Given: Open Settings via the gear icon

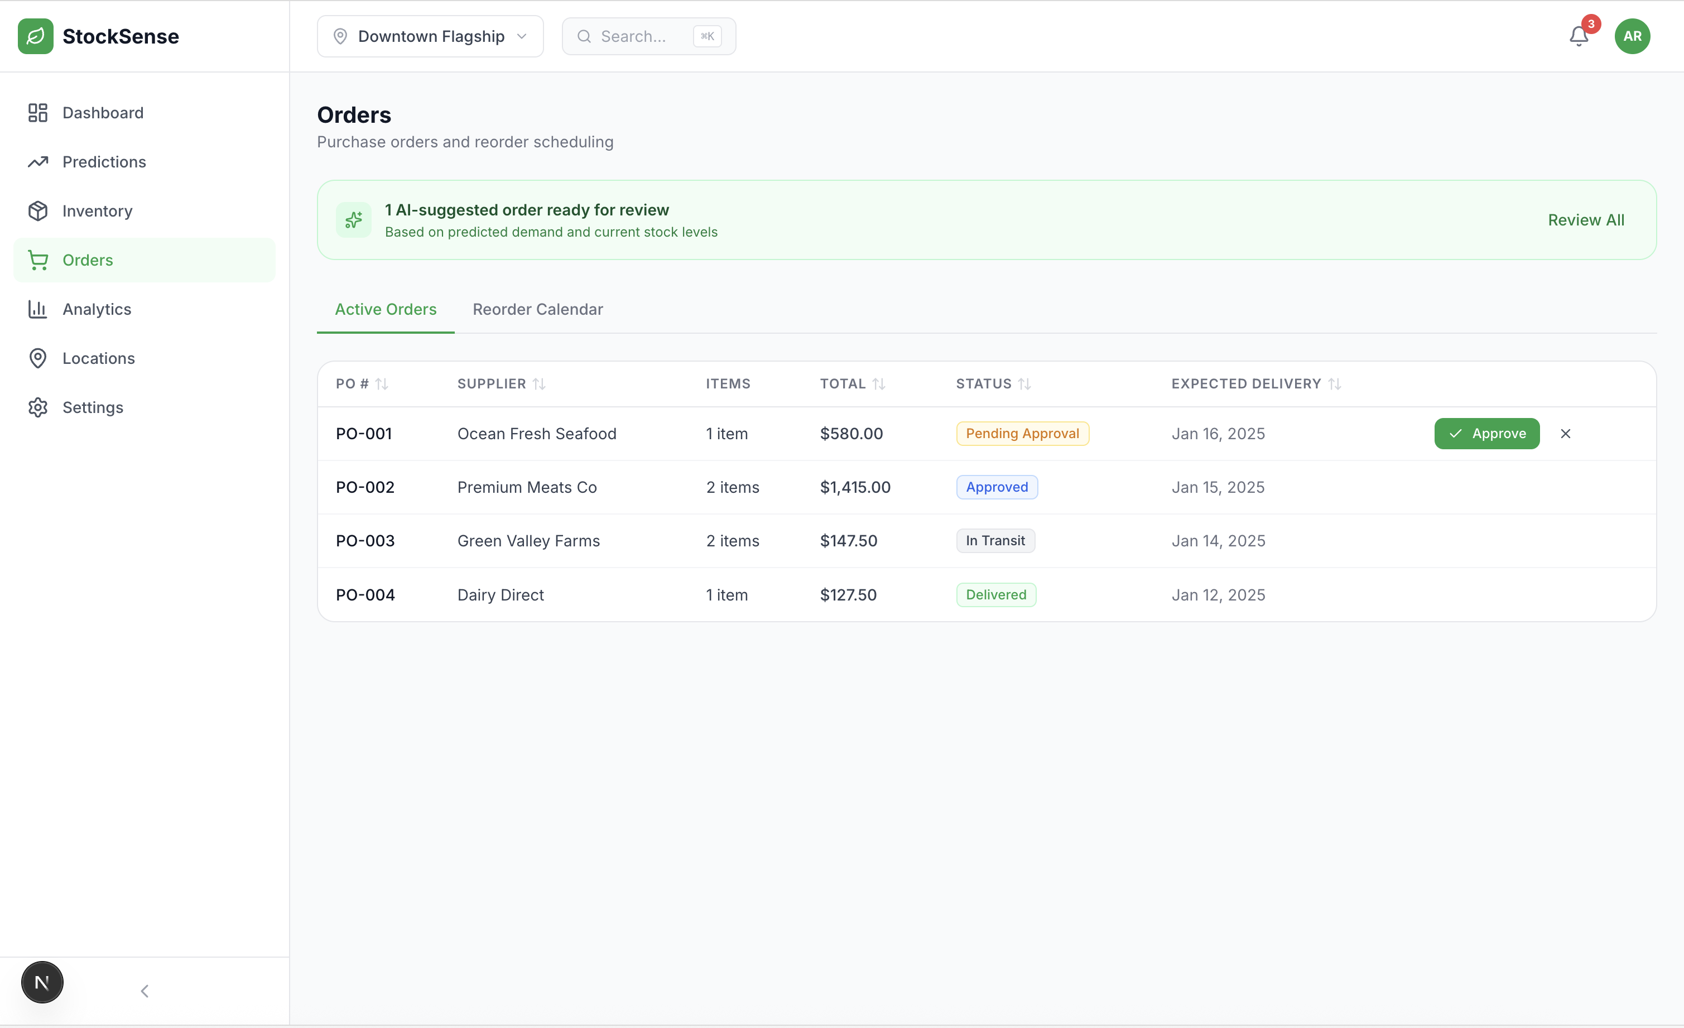Looking at the screenshot, I should click(x=39, y=407).
